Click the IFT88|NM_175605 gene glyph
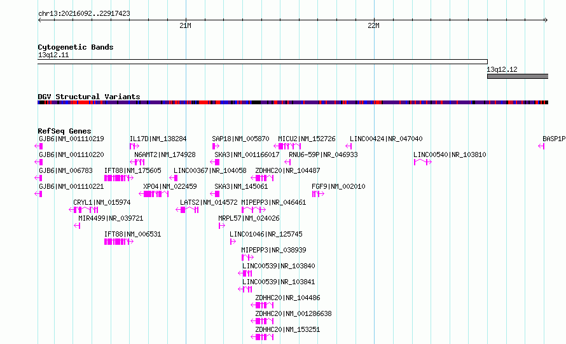Image resolution: width=566 pixels, height=344 pixels. 119,178
